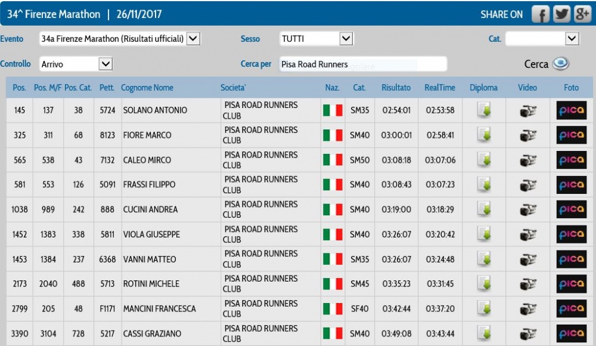This screenshot has width=596, height=346.
Task: Sort by Cognome Nome column header
Action: pyautogui.click(x=147, y=88)
